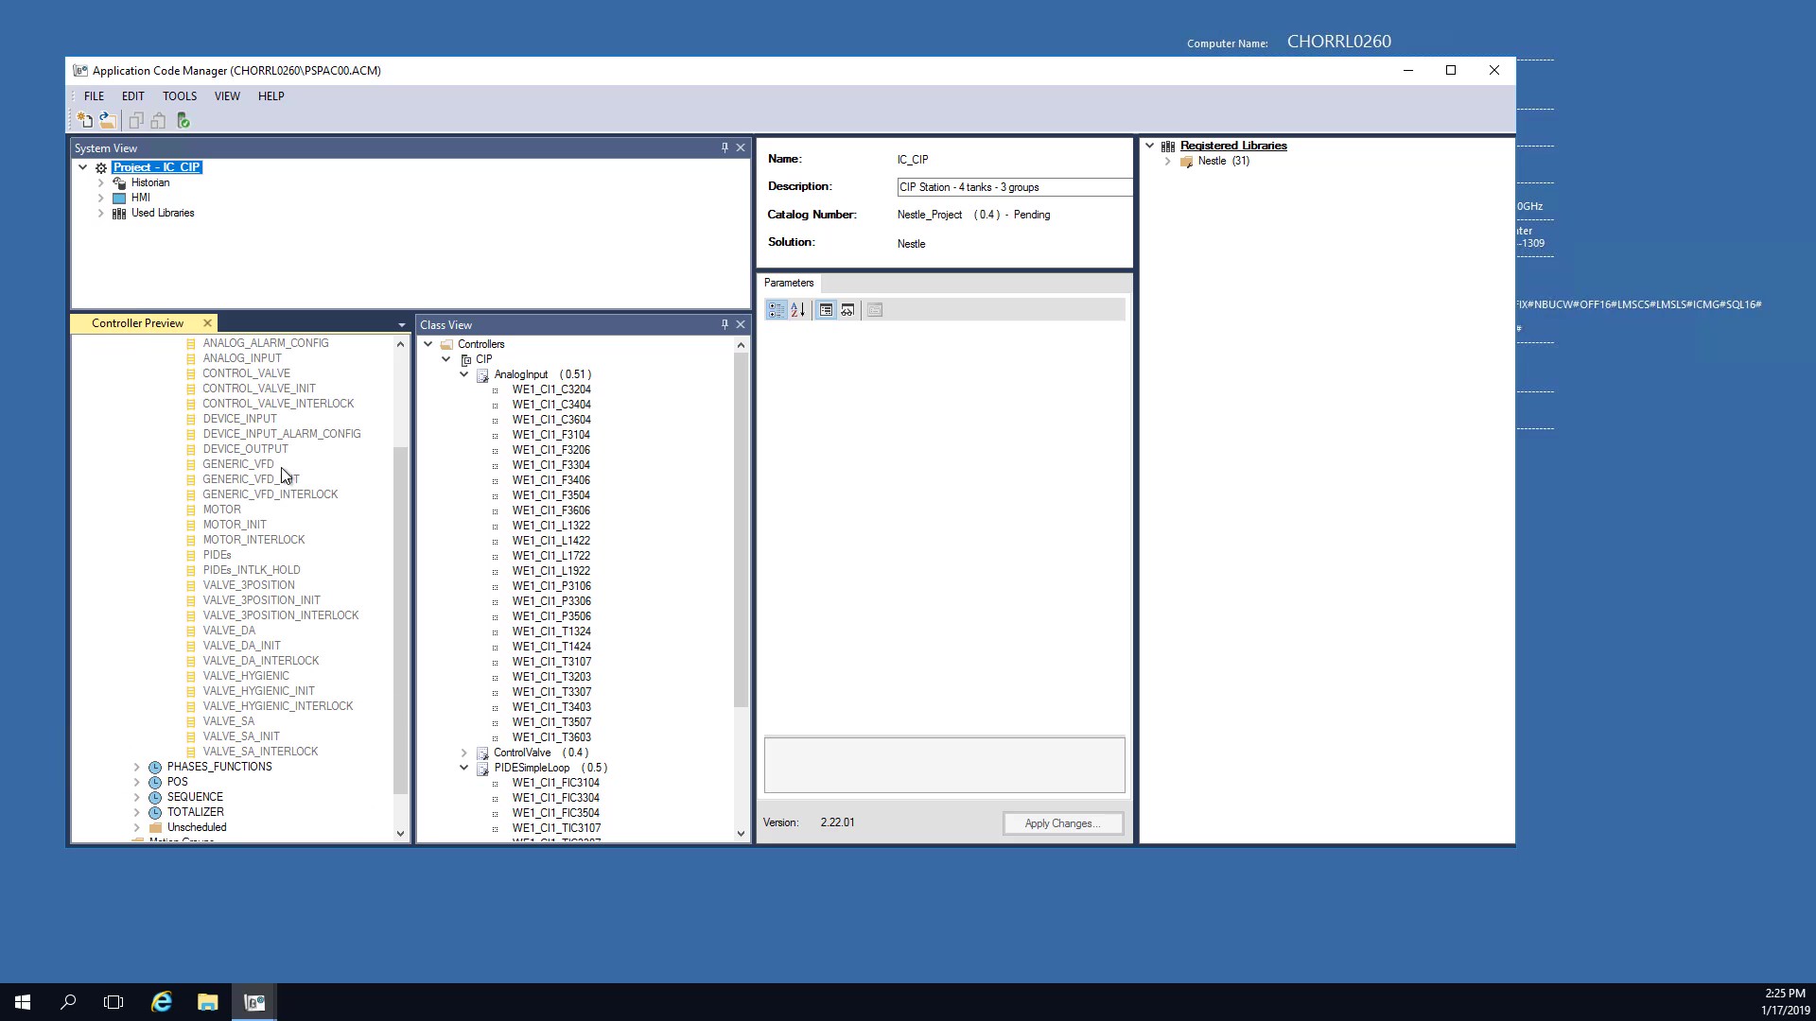1816x1021 pixels.
Task: Open the EDIT menu
Action: click(132, 95)
